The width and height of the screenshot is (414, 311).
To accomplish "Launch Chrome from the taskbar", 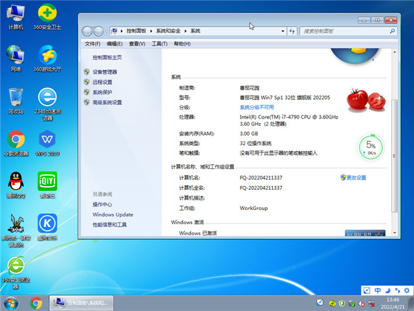I will point(36,303).
